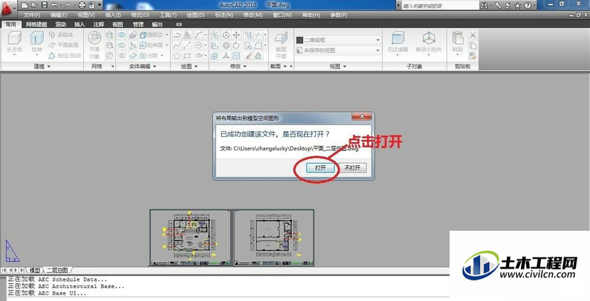This screenshot has height=301, width=590.
Task: Click the help question mark icon
Action: 527,5
